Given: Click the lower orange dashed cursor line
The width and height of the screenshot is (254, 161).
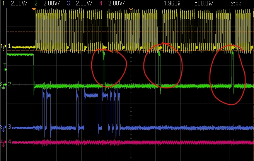Looking at the screenshot, I should [x=130, y=50].
